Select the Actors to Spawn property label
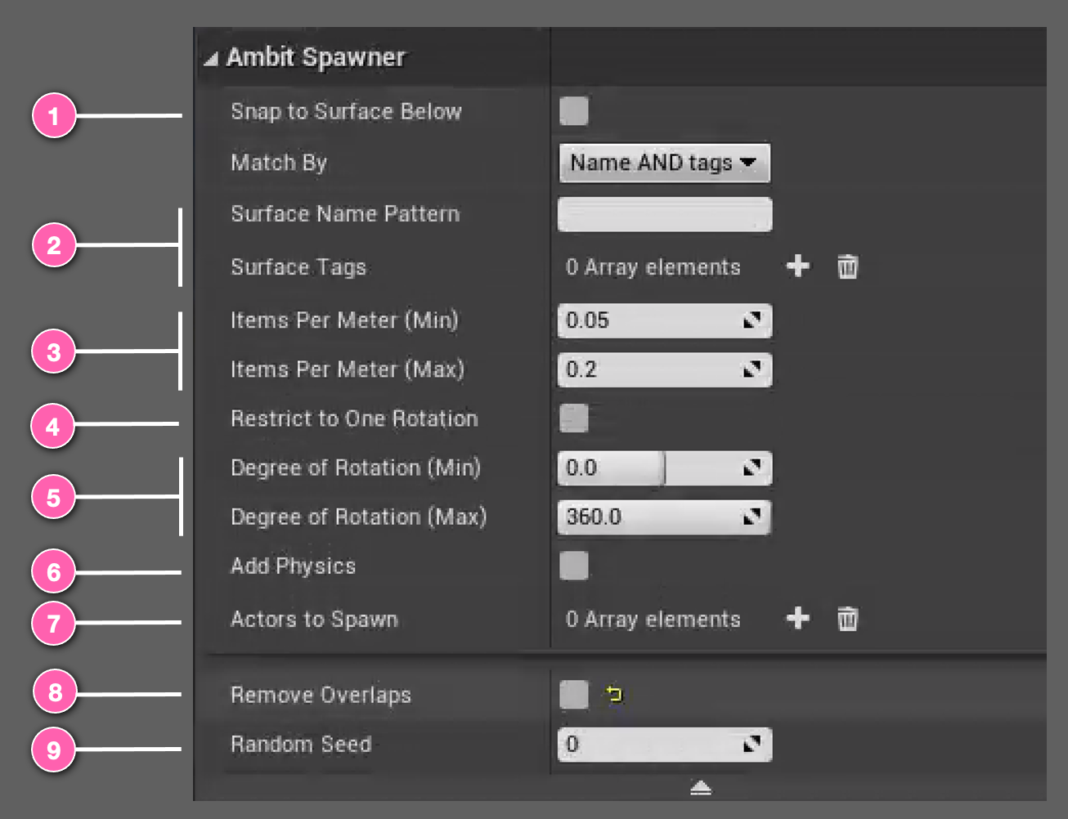The image size is (1068, 819). click(314, 620)
